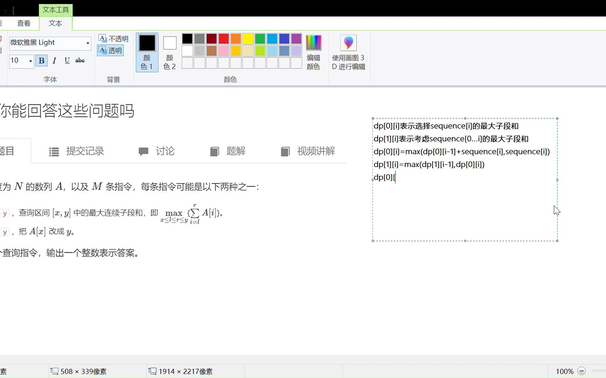This screenshot has width=606, height=378.
Task: Enable opaque text background (不透明)
Action: click(113, 38)
